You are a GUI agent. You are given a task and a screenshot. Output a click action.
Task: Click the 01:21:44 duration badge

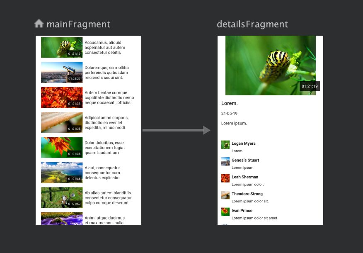click(x=74, y=179)
